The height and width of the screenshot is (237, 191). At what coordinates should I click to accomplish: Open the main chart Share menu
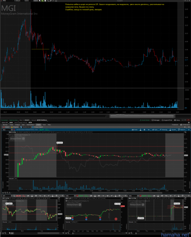(x=135, y=130)
